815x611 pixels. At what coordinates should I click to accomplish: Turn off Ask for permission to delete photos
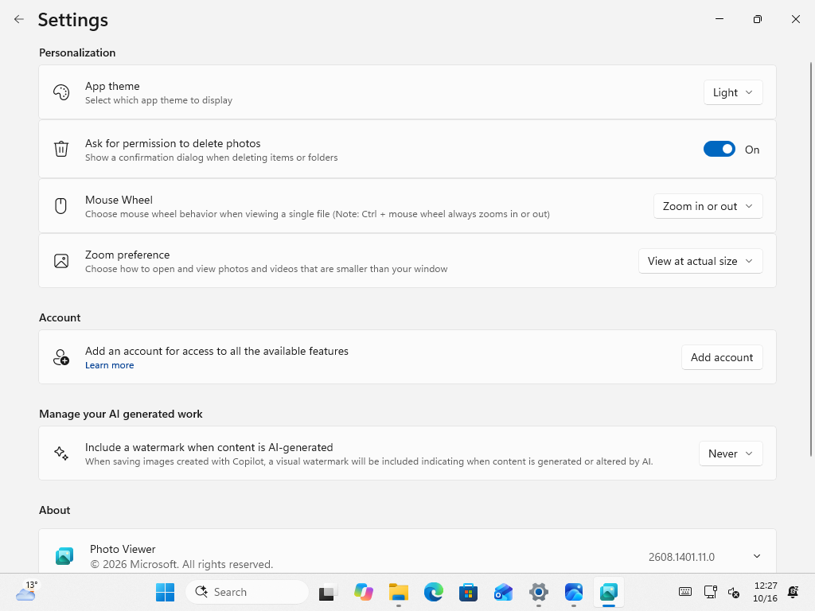(719, 149)
